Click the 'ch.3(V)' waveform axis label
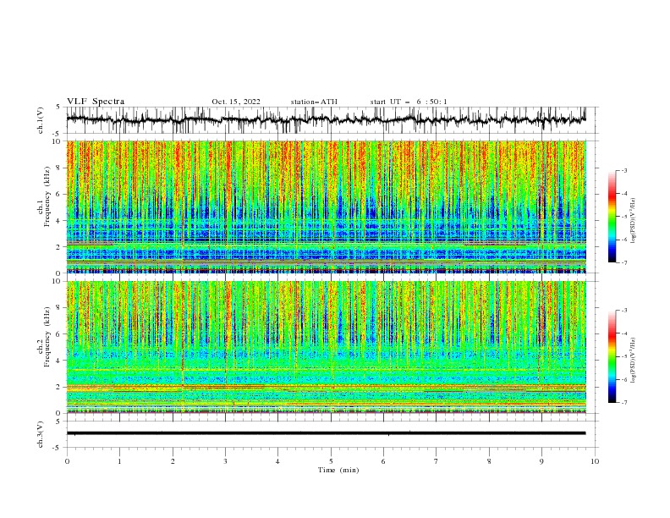This screenshot has width=670, height=518. 41,434
